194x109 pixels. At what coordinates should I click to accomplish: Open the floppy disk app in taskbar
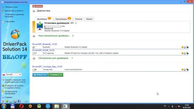(x=12, y=106)
